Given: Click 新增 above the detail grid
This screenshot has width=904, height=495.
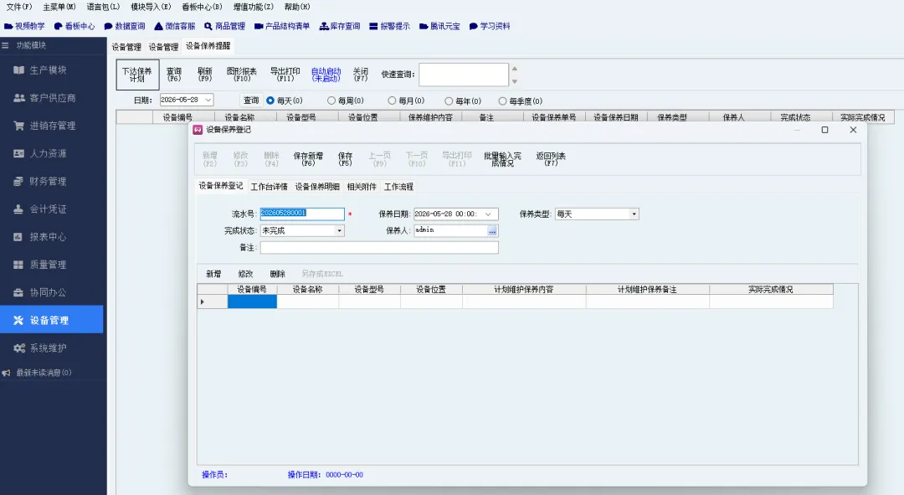Looking at the screenshot, I should point(213,274).
